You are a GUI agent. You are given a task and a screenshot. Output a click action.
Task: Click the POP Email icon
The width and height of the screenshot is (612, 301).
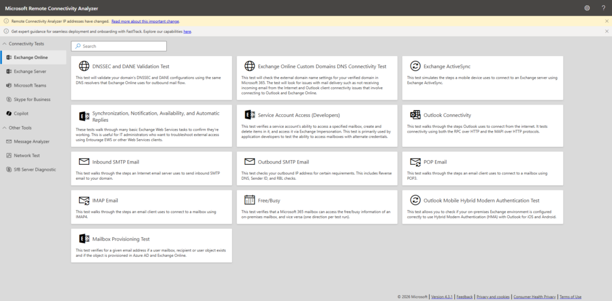[414, 162]
